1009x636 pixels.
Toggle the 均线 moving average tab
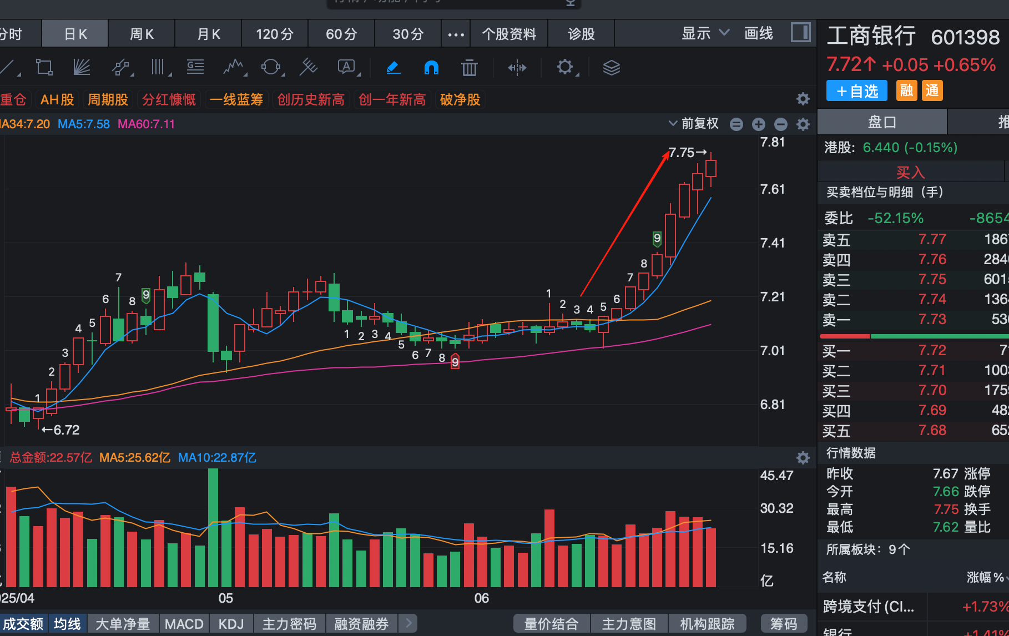click(67, 624)
